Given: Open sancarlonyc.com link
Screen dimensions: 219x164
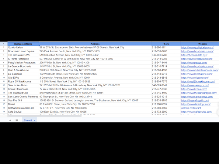Looking at the screenshot, I should point(197,97).
